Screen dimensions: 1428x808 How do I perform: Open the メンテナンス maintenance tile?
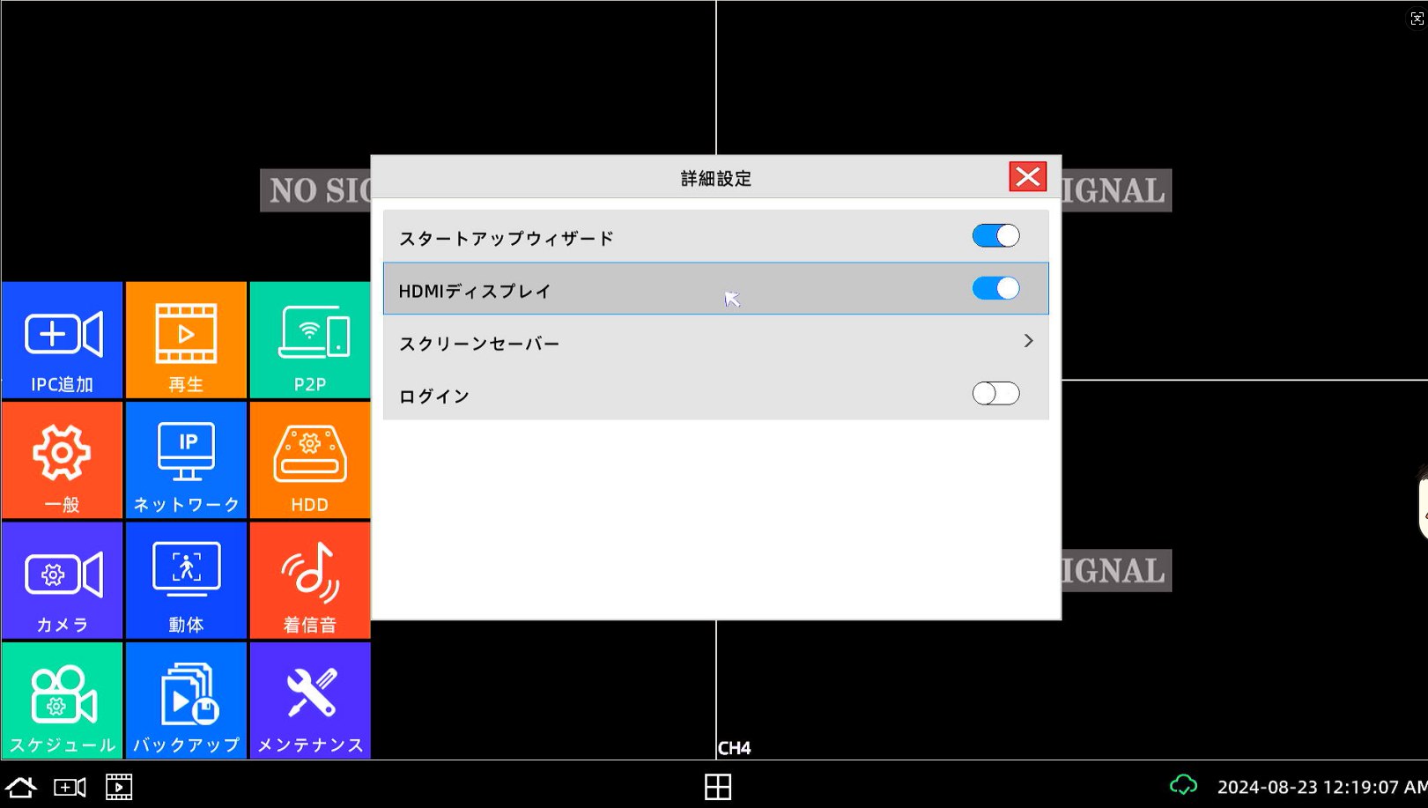(x=310, y=701)
